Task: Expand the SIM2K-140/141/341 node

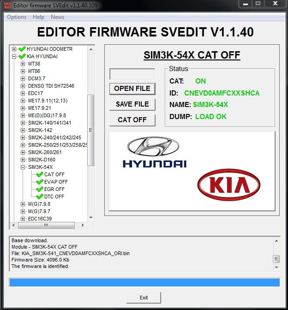Action: (23, 123)
